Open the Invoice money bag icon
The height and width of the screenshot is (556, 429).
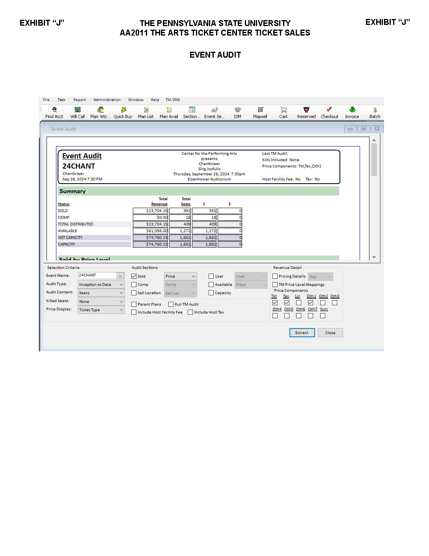[x=352, y=113]
